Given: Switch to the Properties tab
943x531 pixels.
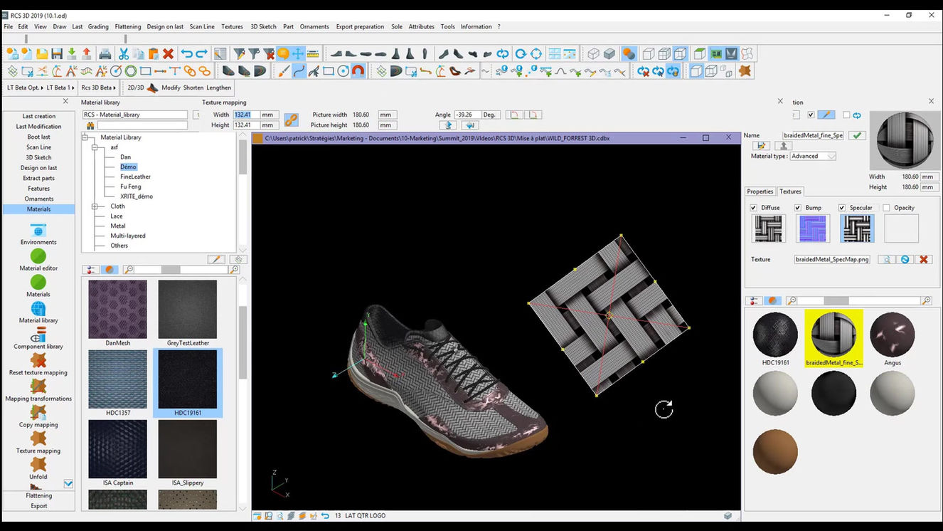Looking at the screenshot, I should pos(760,191).
